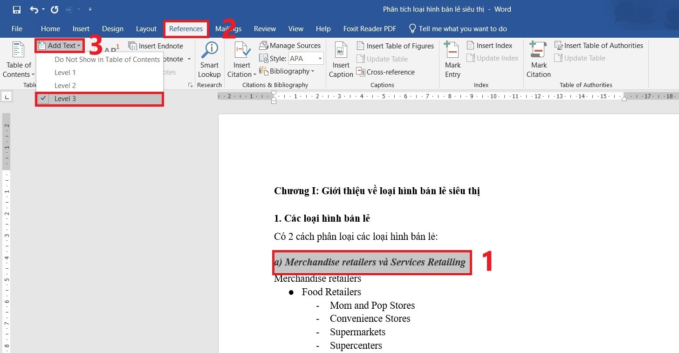This screenshot has height=353, width=679.
Task: Open Customize Quick Access Toolbar arrow
Action: coord(90,9)
